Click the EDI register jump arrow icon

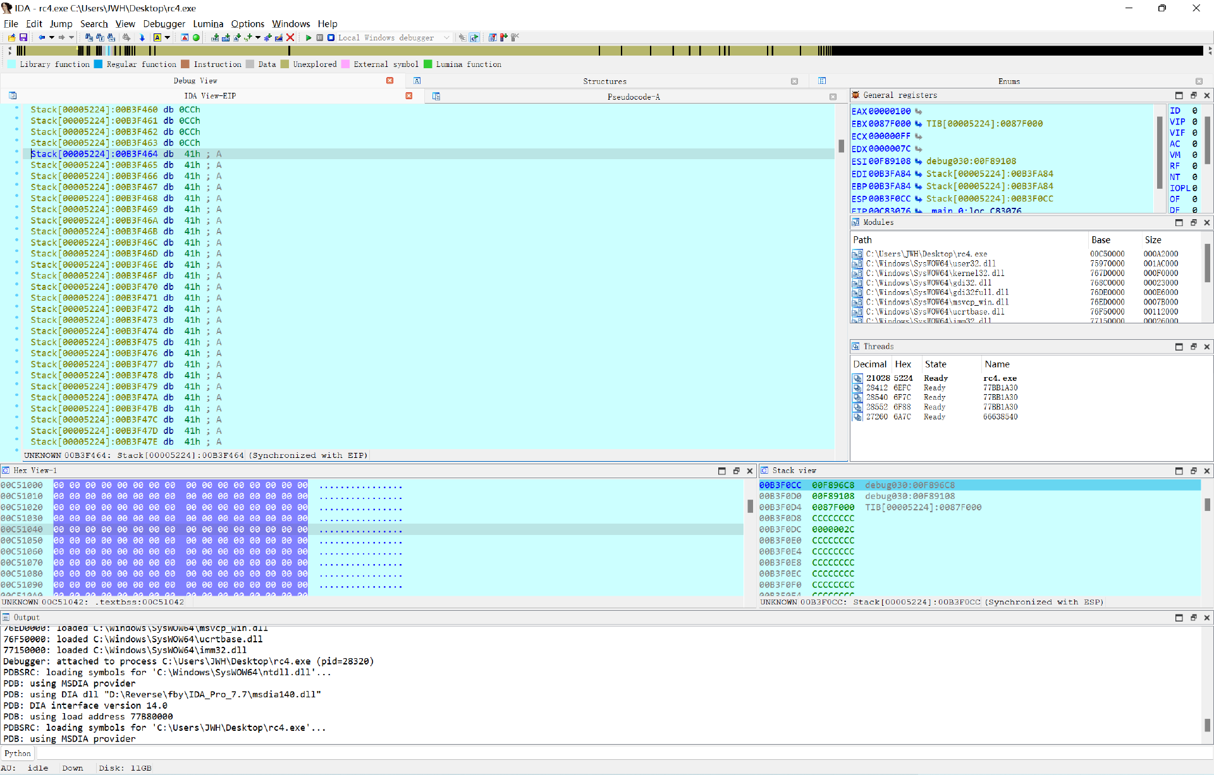coord(919,174)
